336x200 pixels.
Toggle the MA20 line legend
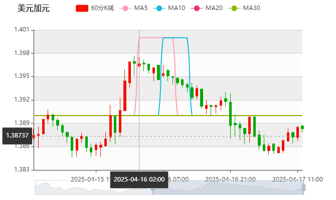click(x=207, y=8)
